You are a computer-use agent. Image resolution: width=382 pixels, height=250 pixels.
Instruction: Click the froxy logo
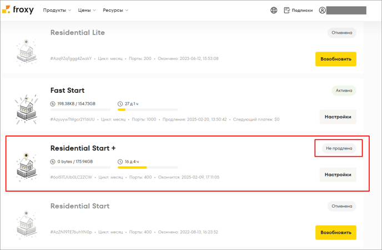[x=18, y=10]
